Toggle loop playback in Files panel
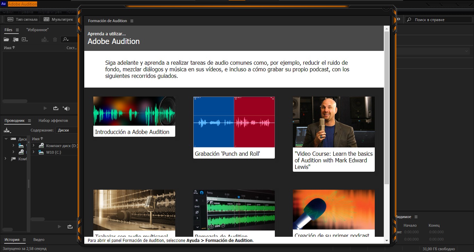This screenshot has width=474, height=252. click(x=56, y=108)
